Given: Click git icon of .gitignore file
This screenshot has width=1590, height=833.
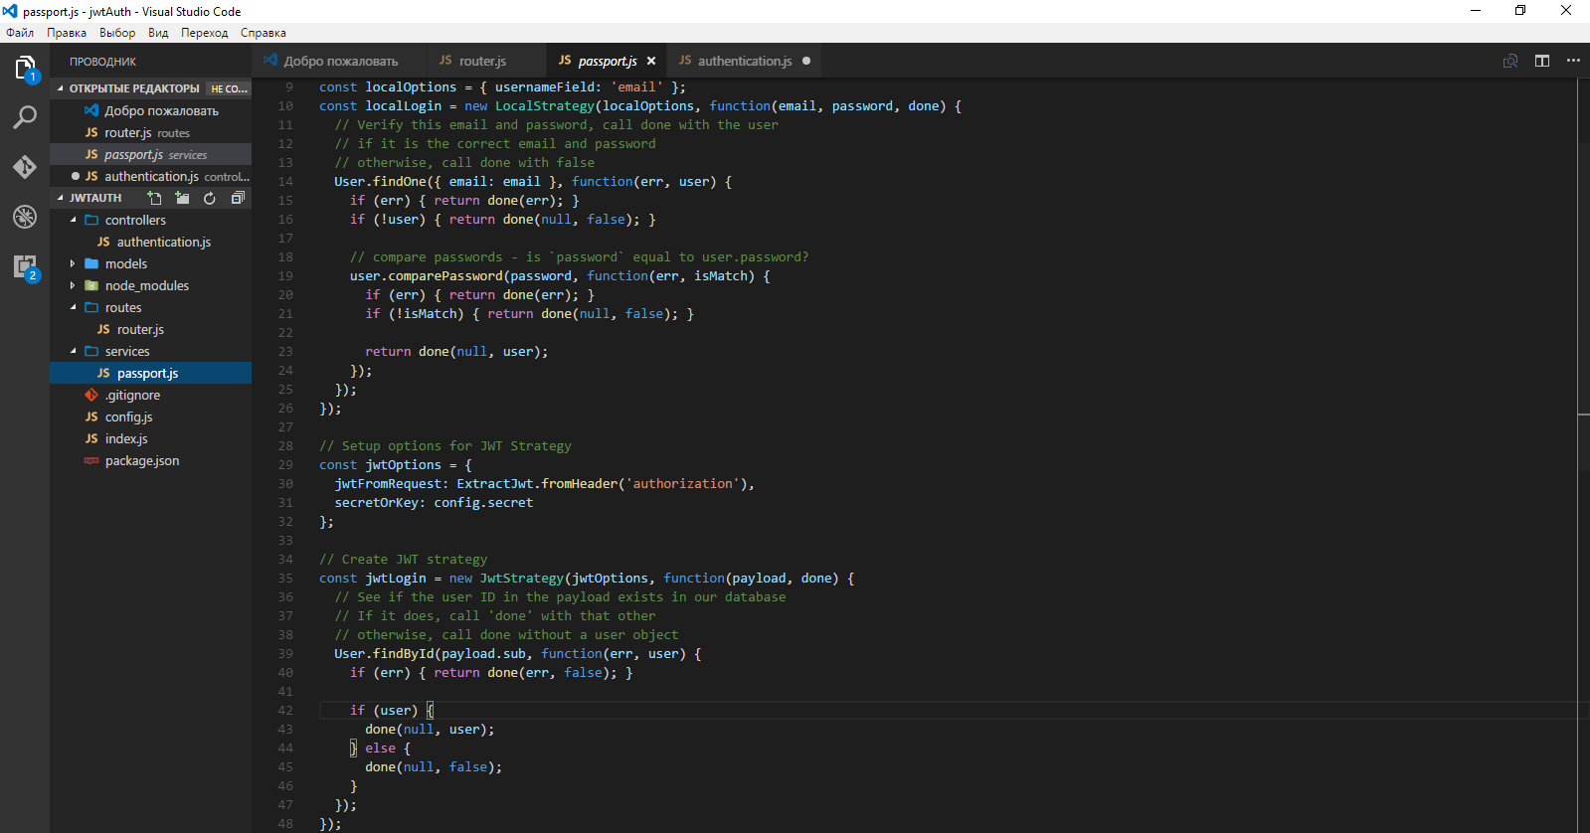Looking at the screenshot, I should click(91, 395).
